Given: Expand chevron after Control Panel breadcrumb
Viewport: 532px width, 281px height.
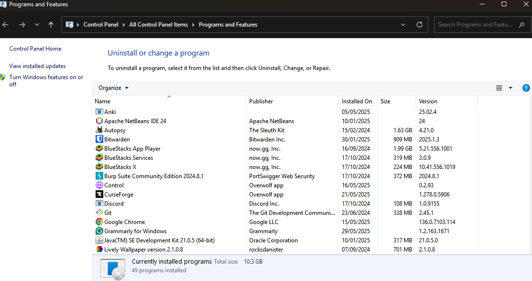Looking at the screenshot, I should pyautogui.click(x=124, y=25).
